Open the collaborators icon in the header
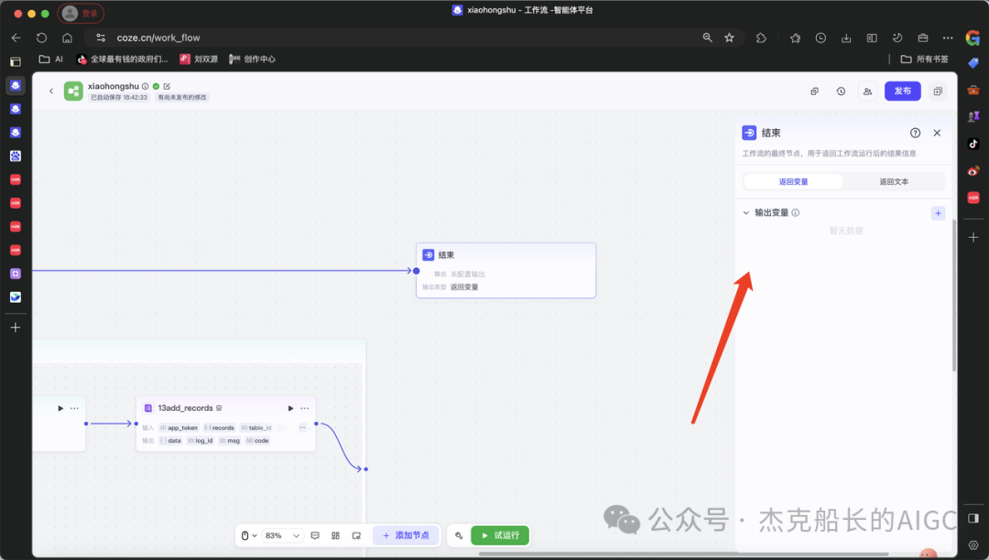This screenshot has height=560, width=989. pos(867,92)
